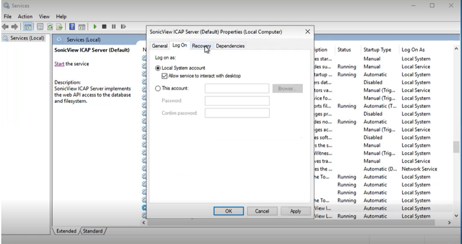Click the Back arrow in the toolbar
This screenshot has width=462, height=244.
pyautogui.click(x=5, y=27)
